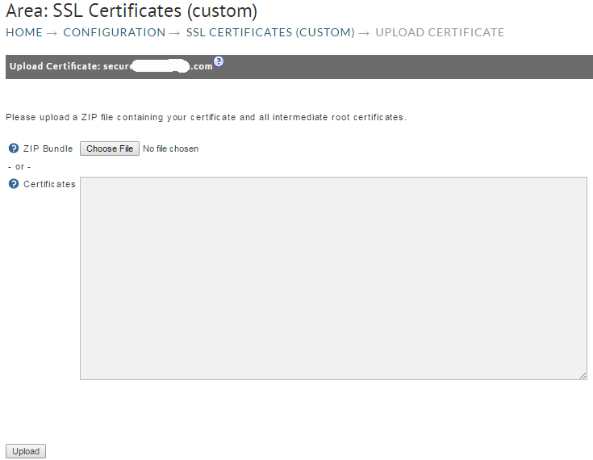Click the help icon next to Certificates
This screenshot has height=460, width=593.
coord(14,184)
